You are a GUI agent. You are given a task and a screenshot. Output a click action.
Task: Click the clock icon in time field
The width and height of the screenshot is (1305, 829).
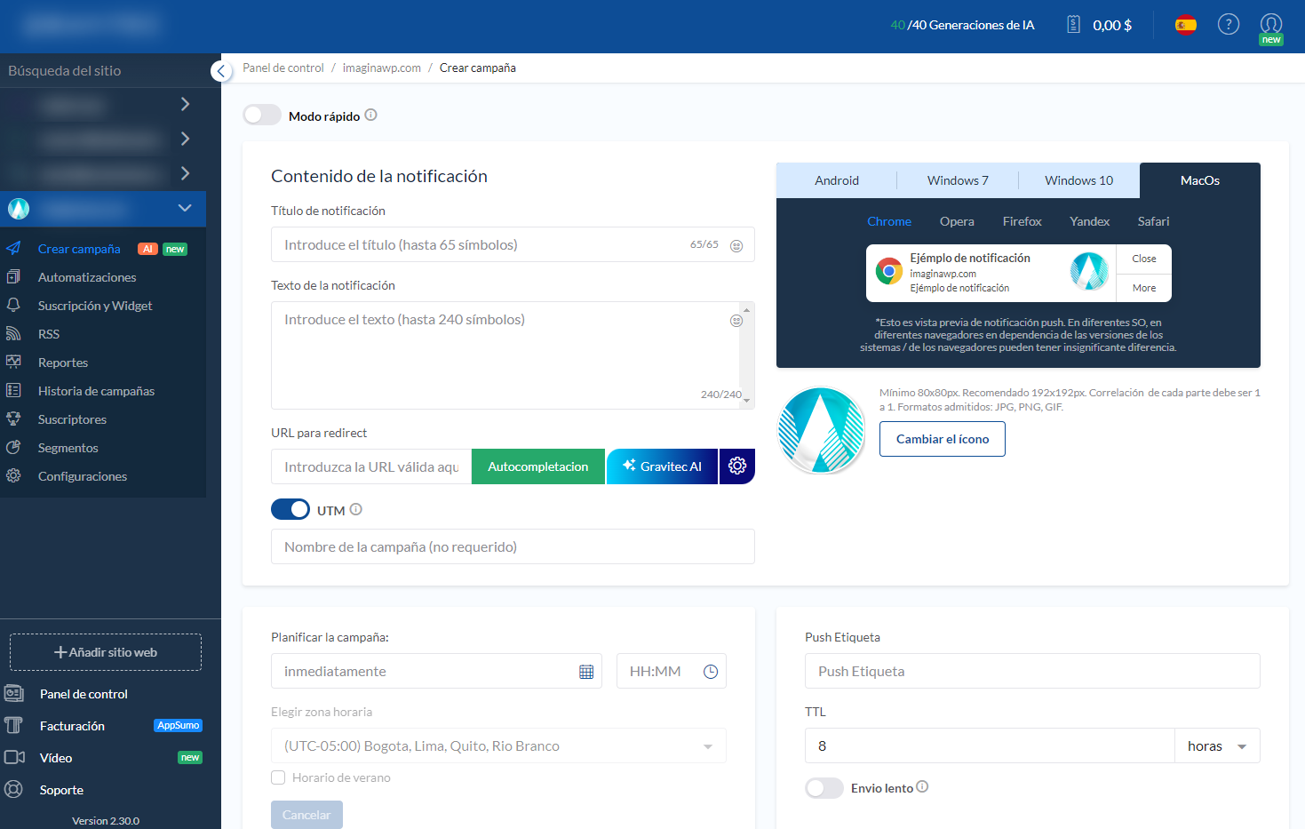(711, 672)
